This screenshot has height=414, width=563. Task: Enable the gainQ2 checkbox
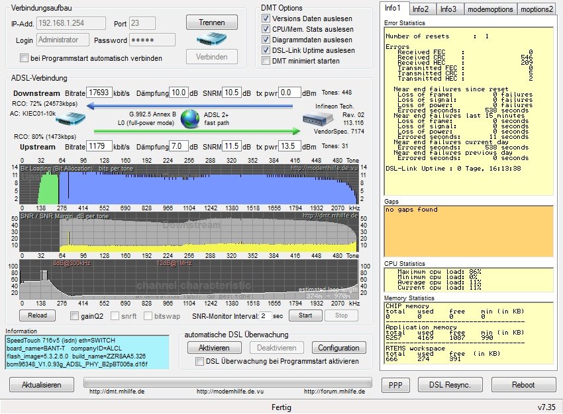coord(74,315)
